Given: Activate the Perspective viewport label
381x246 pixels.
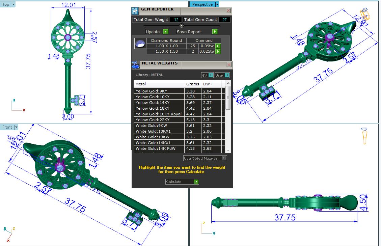Looking at the screenshot, I should [202, 4].
